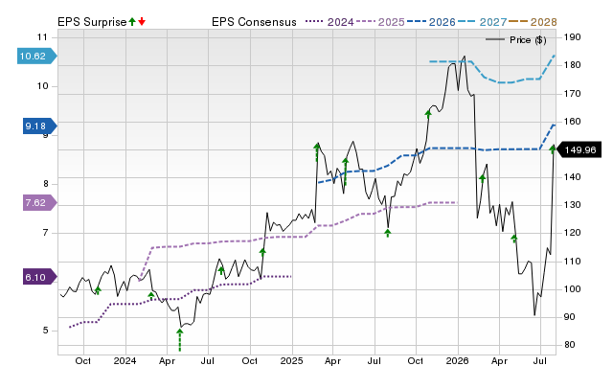This screenshot has height=366, width=613.
Task: Click the 2024 x-axis label
Action: tap(125, 360)
